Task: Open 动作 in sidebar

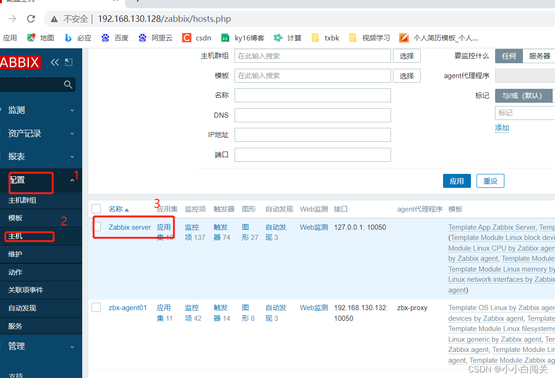Action: pyautogui.click(x=15, y=272)
